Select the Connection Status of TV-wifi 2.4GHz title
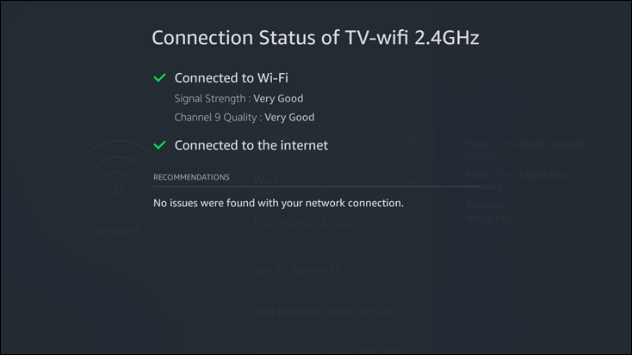 pos(315,38)
